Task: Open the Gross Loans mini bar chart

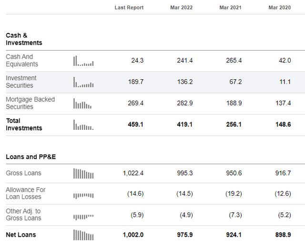Action: click(83, 173)
